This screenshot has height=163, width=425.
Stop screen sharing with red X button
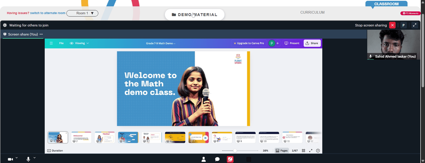392,25
